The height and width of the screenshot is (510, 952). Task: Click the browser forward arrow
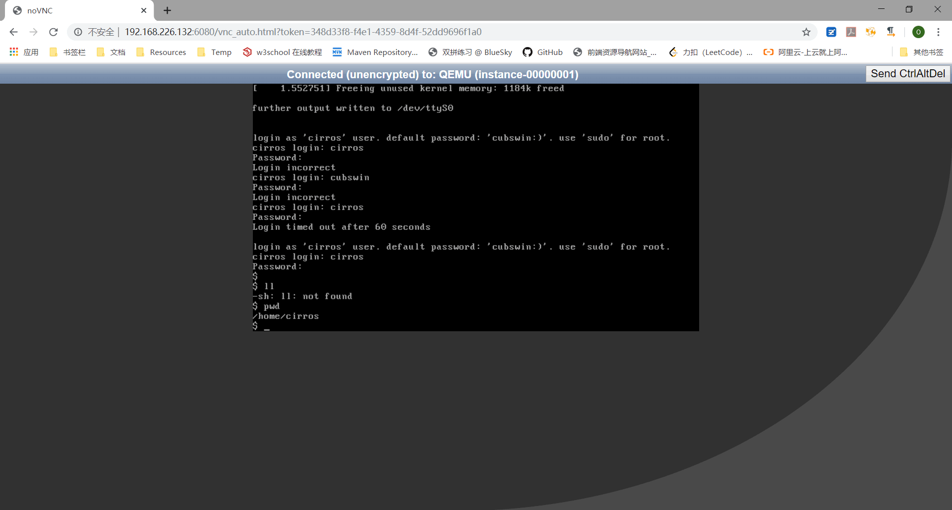(x=33, y=32)
